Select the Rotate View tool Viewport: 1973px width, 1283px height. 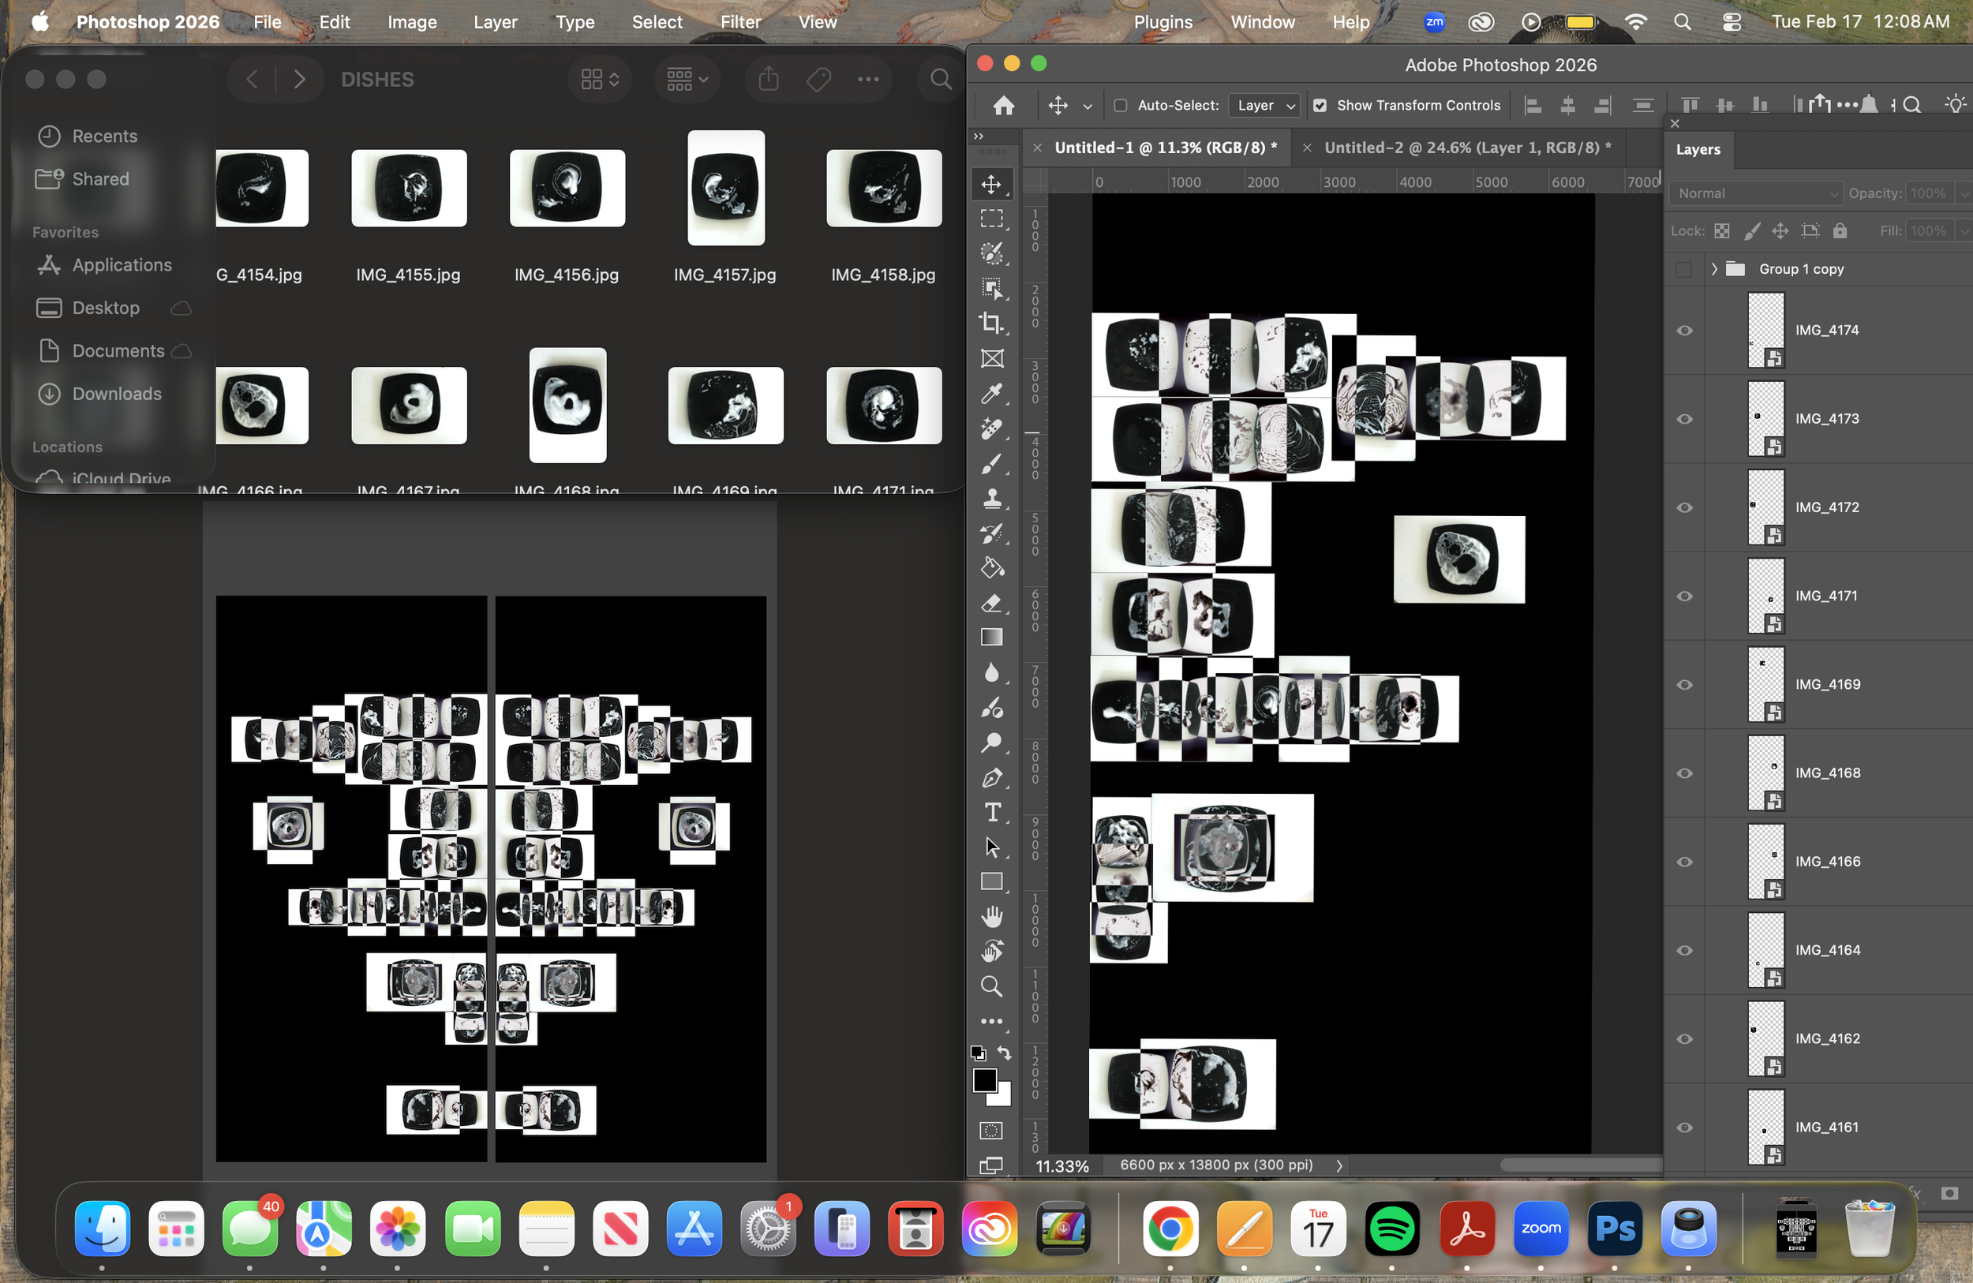click(991, 952)
